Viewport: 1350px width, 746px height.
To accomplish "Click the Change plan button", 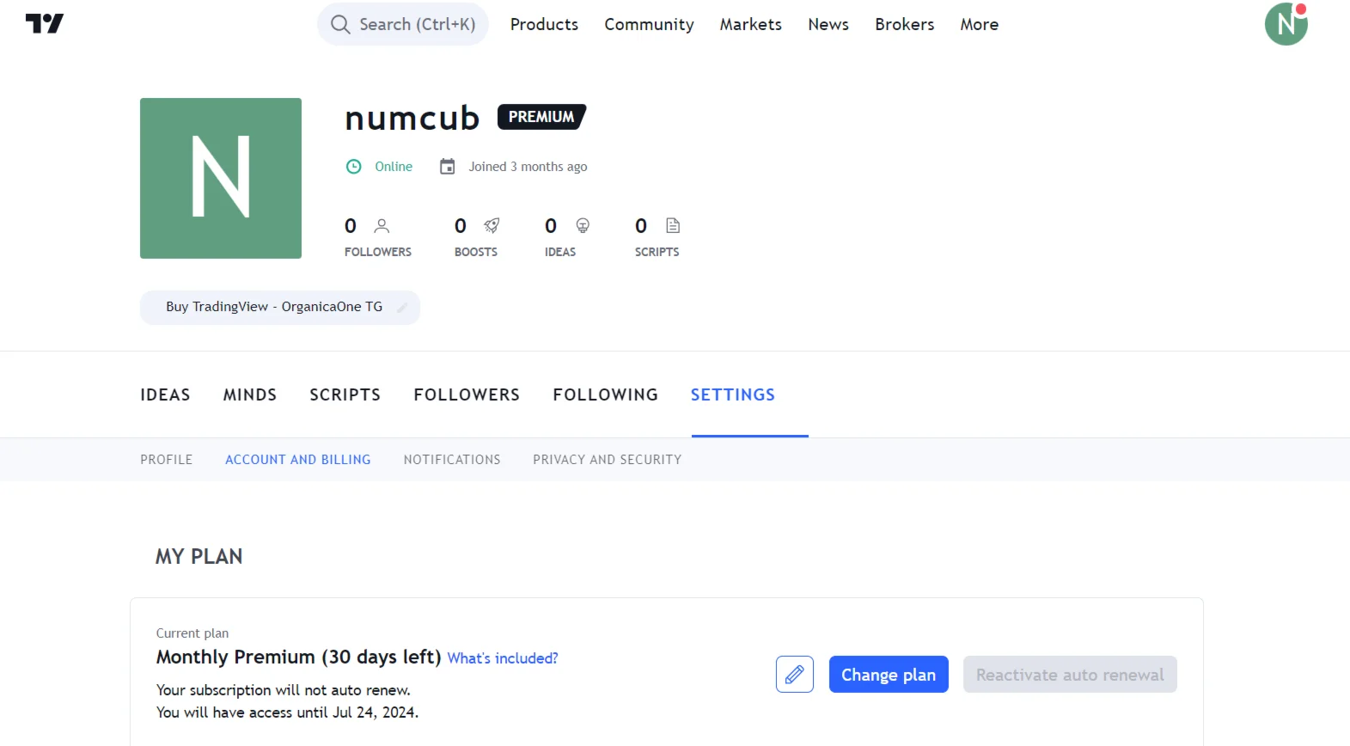I will (889, 675).
